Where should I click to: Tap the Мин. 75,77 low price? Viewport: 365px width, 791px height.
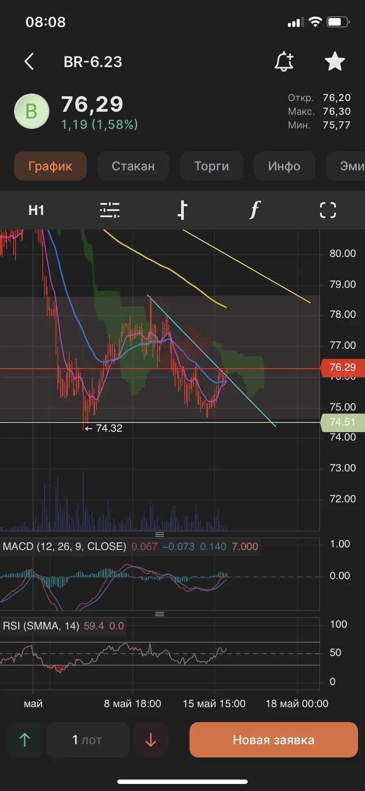(x=319, y=125)
